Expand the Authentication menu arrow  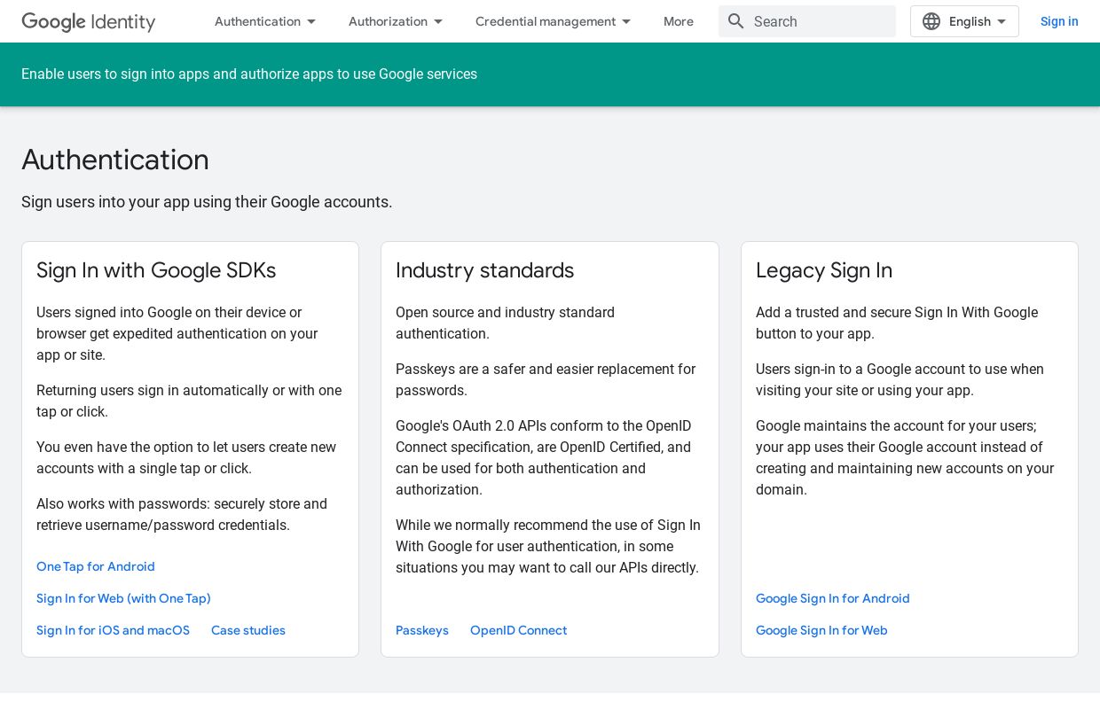(x=311, y=21)
